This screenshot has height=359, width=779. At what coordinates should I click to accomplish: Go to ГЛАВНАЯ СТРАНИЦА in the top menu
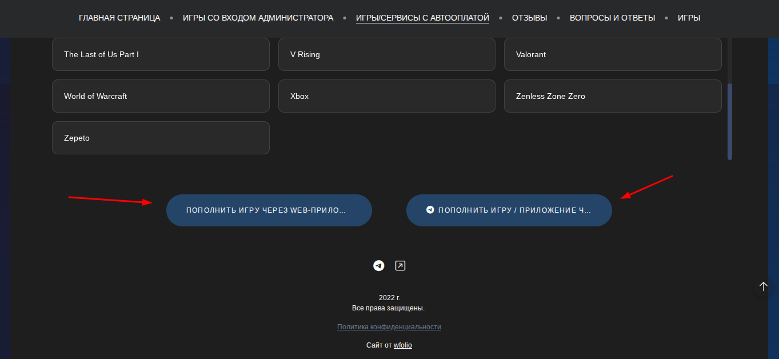pyautogui.click(x=119, y=18)
